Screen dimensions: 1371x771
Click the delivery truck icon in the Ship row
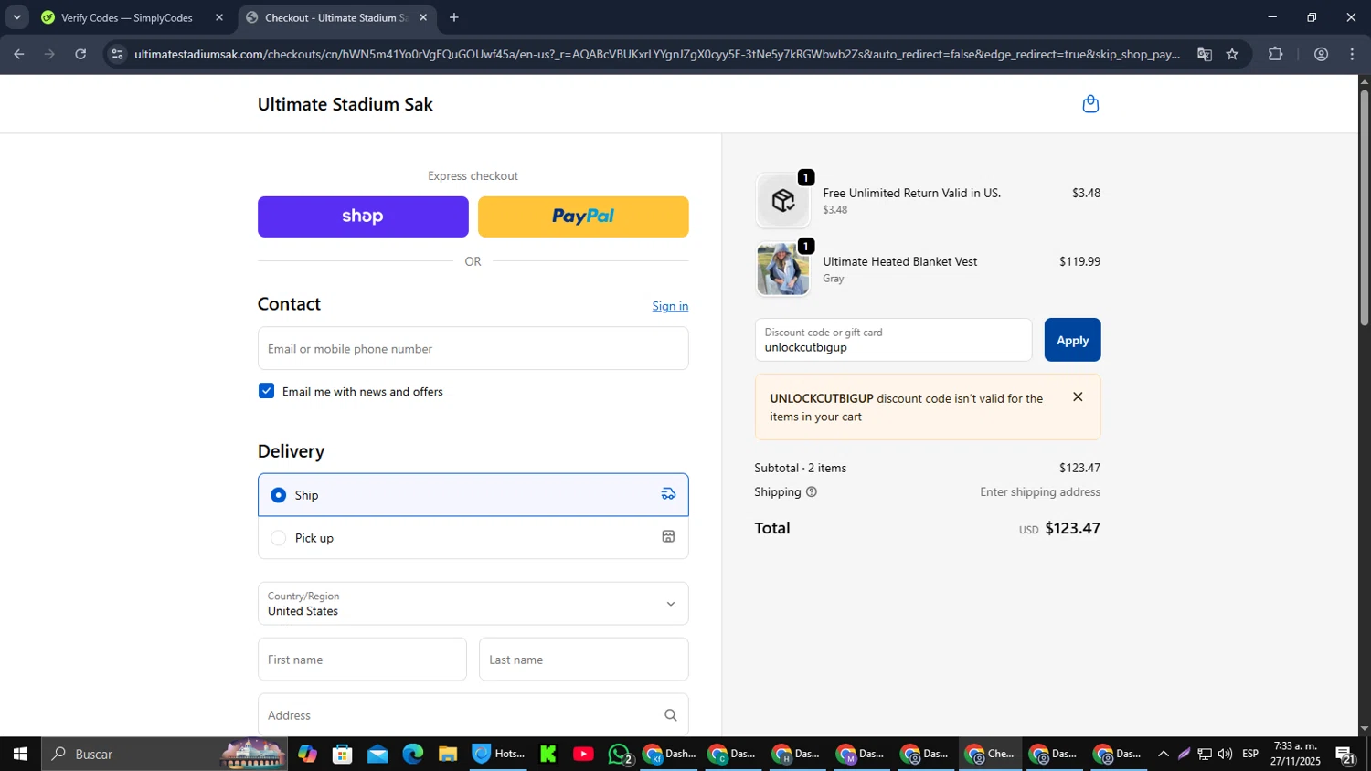[669, 494]
